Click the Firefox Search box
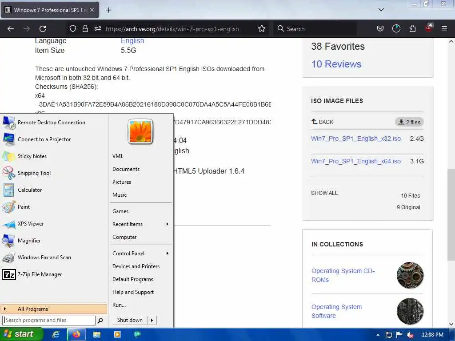The image size is (455, 341). point(315,29)
